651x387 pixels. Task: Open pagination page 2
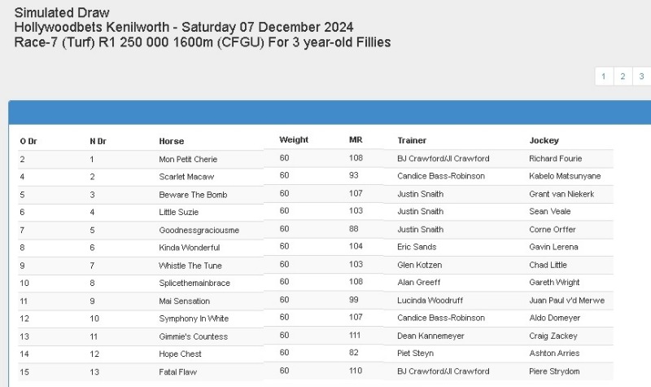click(x=622, y=77)
